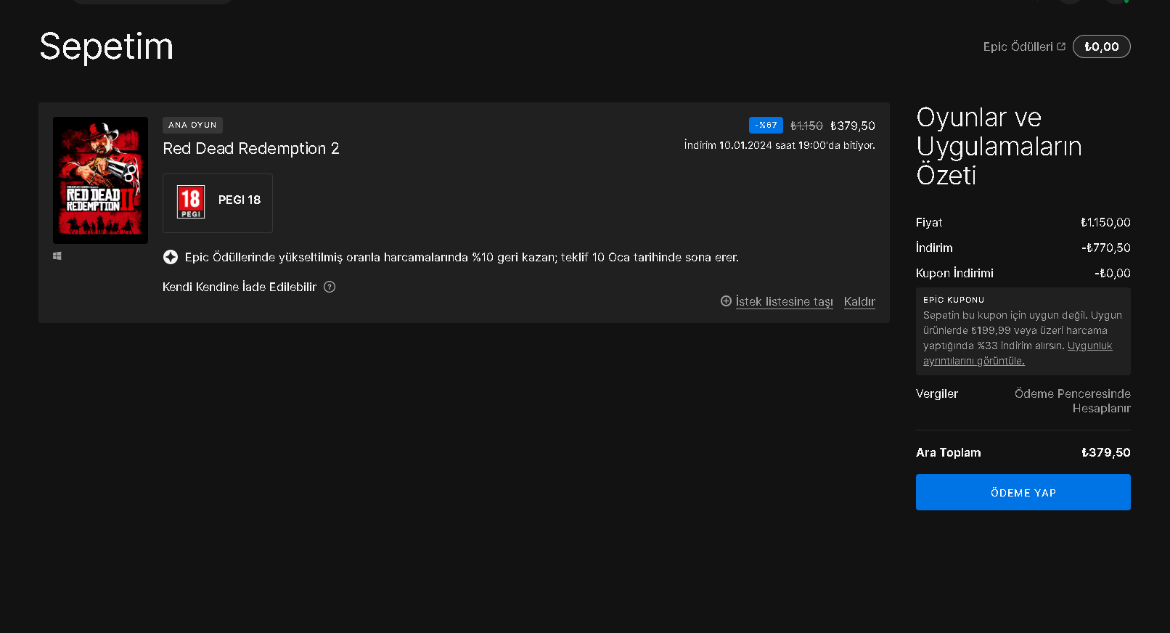The height and width of the screenshot is (633, 1170).
Task: Click the Red Dead Redemption 2 cover thumbnail
Action: click(100, 180)
